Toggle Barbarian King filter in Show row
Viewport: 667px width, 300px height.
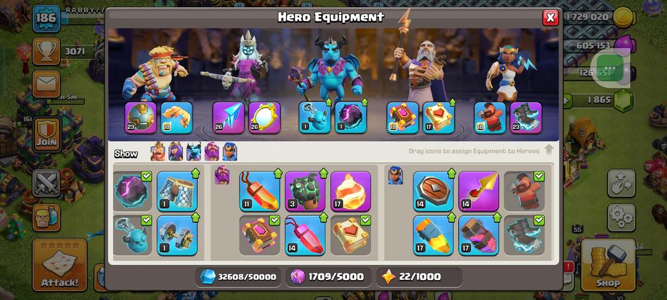pos(158,152)
